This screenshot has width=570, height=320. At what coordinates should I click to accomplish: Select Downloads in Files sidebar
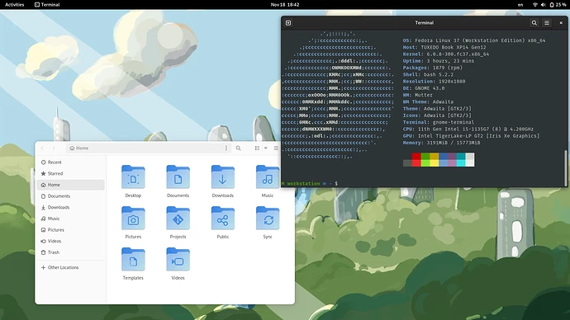70,207
